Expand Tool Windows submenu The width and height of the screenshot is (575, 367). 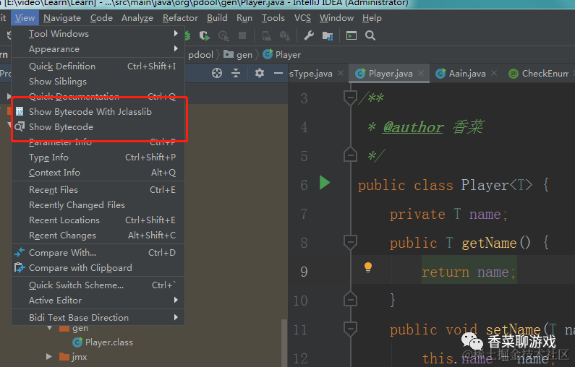[98, 34]
